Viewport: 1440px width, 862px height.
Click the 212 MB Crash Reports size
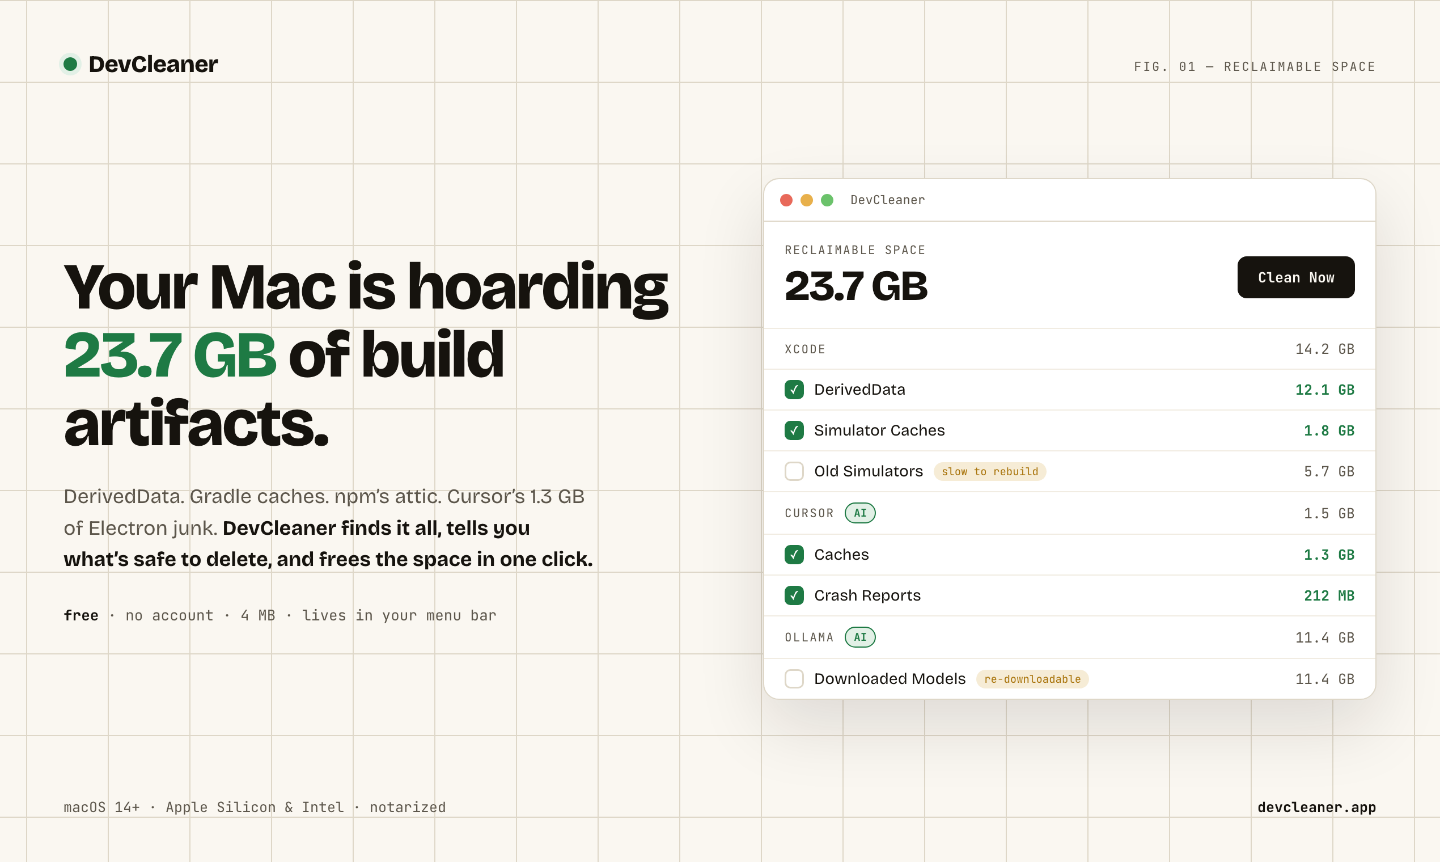pos(1328,595)
